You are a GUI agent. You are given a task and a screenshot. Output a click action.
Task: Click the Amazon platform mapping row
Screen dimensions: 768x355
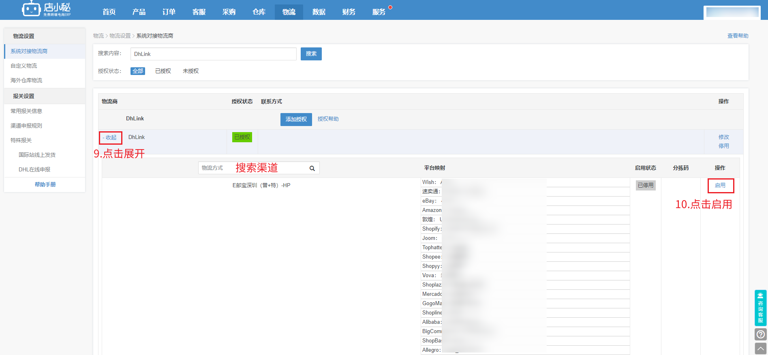pos(525,210)
